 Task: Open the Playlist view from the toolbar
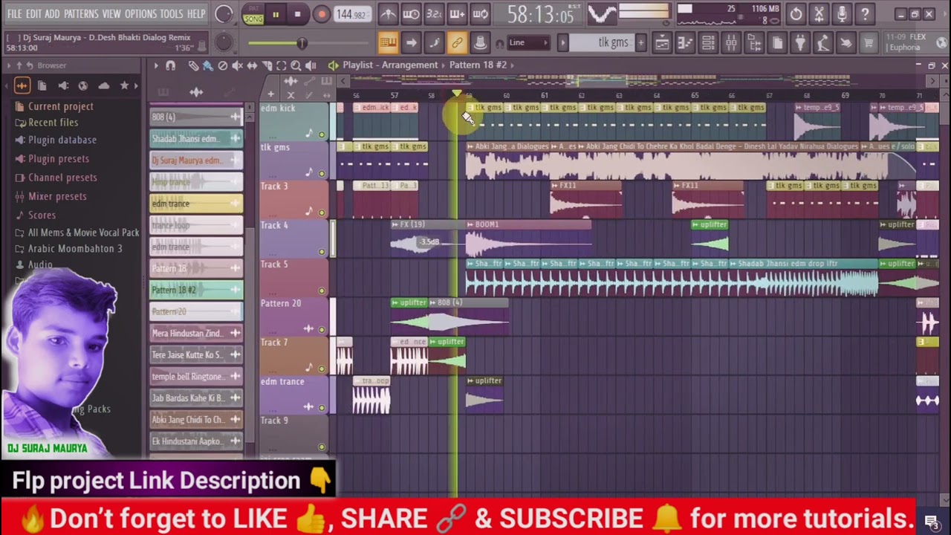point(662,43)
